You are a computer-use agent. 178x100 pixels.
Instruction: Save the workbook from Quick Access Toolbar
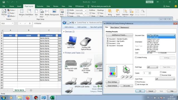pos(4,2)
